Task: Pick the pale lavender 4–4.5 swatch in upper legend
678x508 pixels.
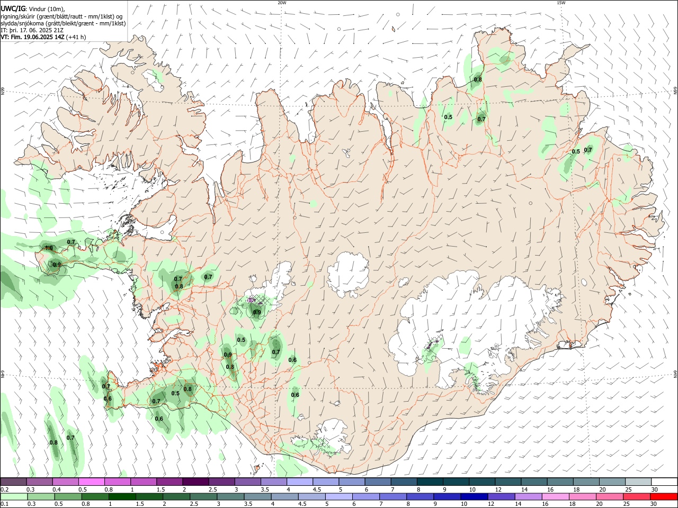Action: coord(300,482)
